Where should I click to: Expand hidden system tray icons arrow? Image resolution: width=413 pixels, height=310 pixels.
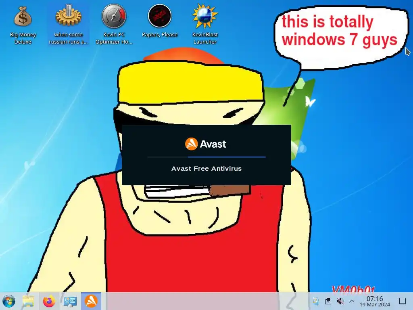(x=352, y=301)
